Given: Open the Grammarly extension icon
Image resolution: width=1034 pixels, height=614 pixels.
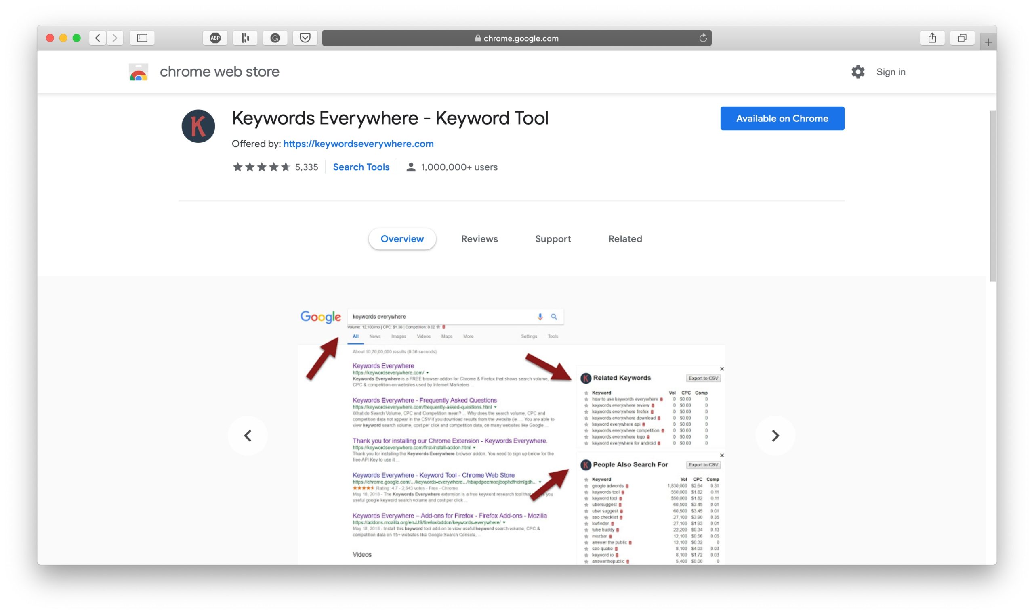Looking at the screenshot, I should (275, 38).
